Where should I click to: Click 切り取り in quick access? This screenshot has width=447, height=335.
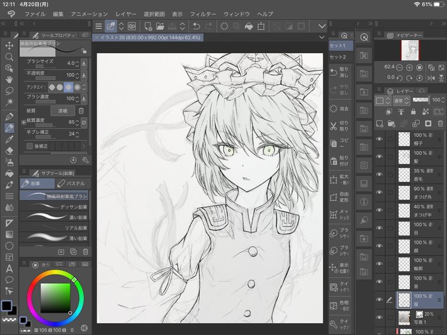coord(341,125)
